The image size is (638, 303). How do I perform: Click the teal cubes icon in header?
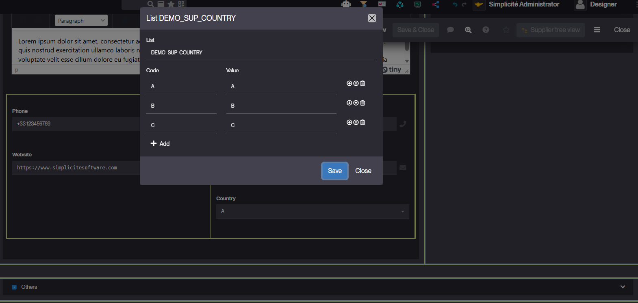coord(400,4)
